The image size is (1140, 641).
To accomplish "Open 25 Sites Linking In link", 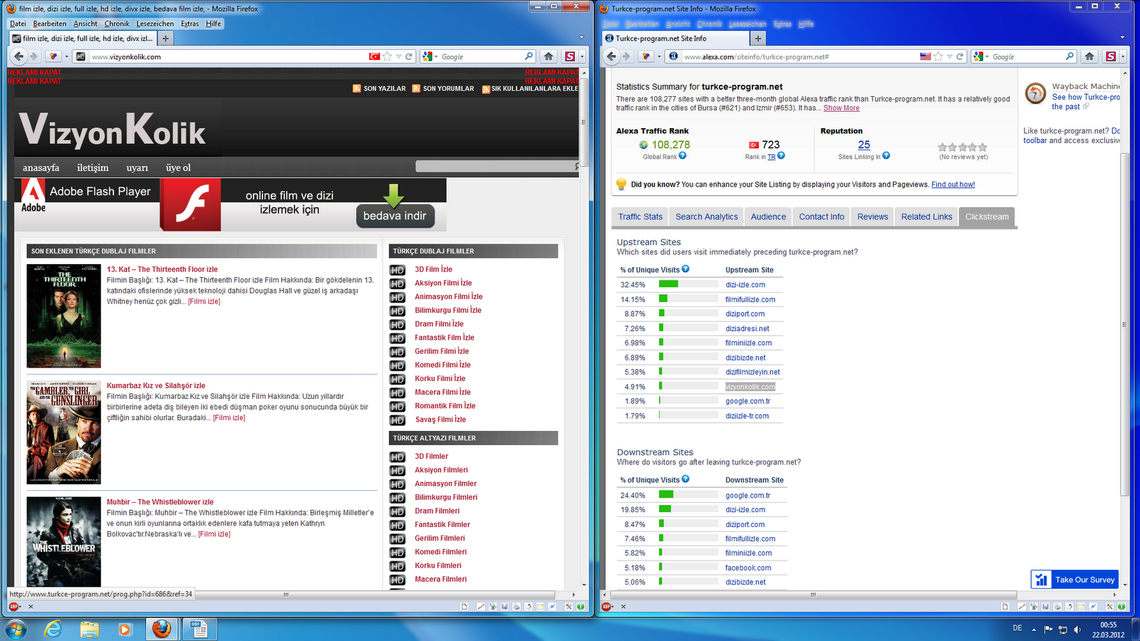I will (864, 145).
